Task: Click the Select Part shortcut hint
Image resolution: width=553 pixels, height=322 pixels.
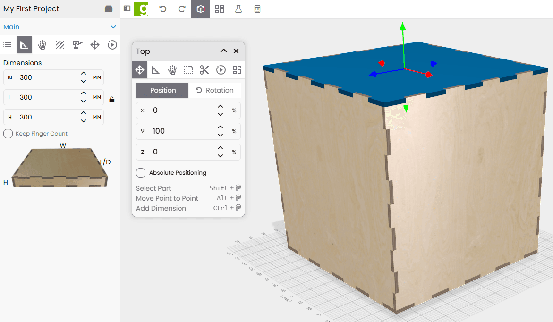Action: tap(153, 188)
